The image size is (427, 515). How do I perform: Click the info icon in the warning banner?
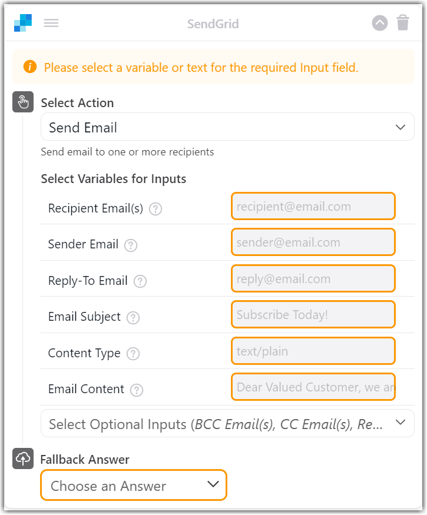point(29,67)
